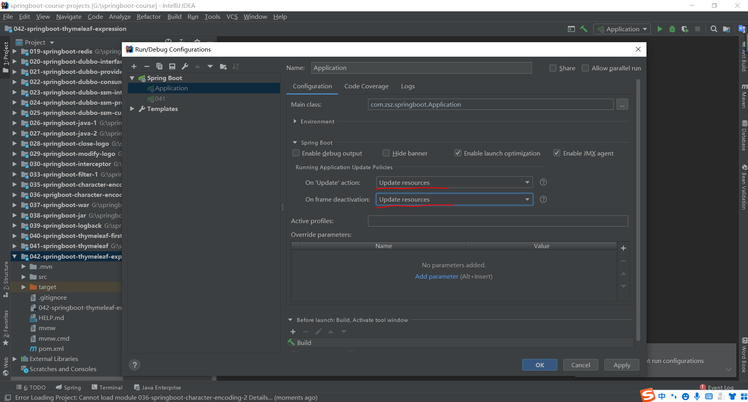The width and height of the screenshot is (748, 402).
Task: Debug the Application with bug icon
Action: click(x=672, y=29)
